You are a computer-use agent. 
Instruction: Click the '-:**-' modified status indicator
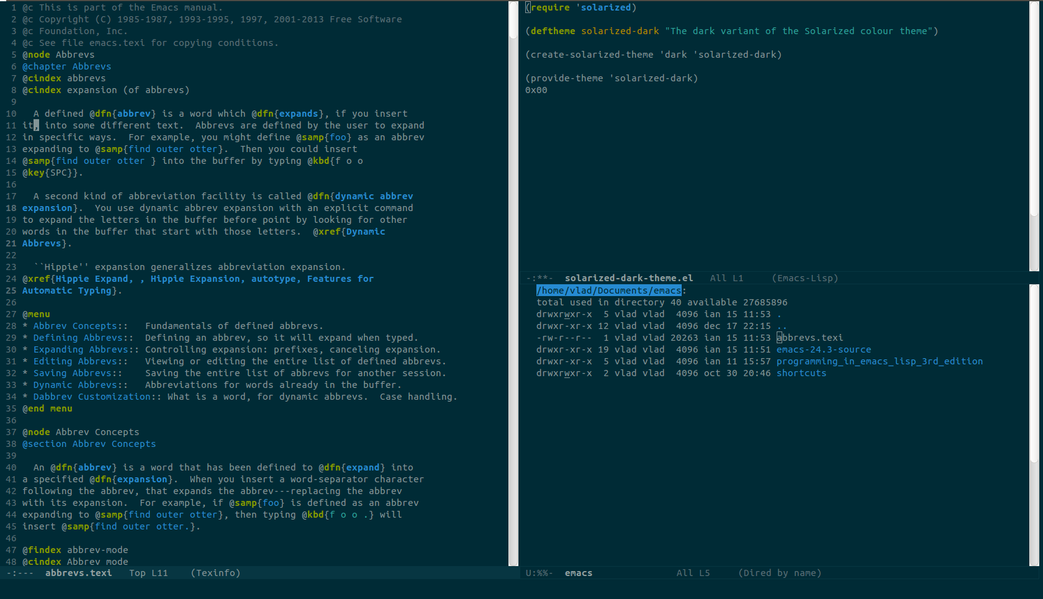click(x=539, y=278)
